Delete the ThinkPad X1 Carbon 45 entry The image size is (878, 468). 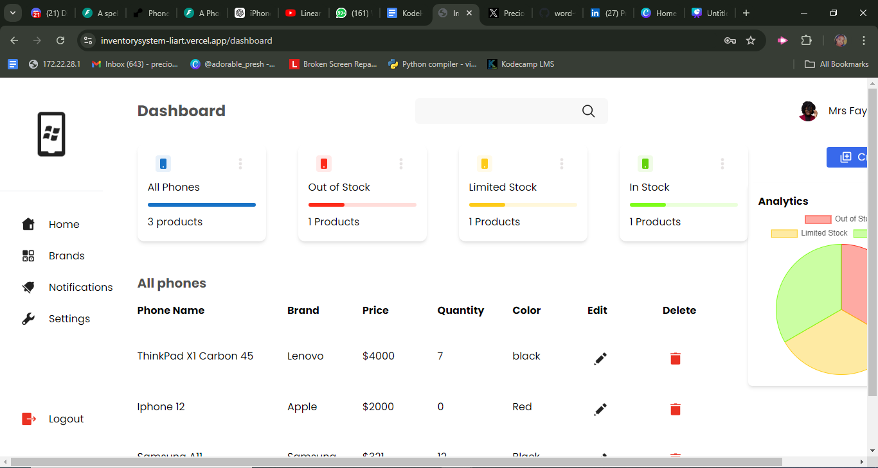pyautogui.click(x=675, y=359)
